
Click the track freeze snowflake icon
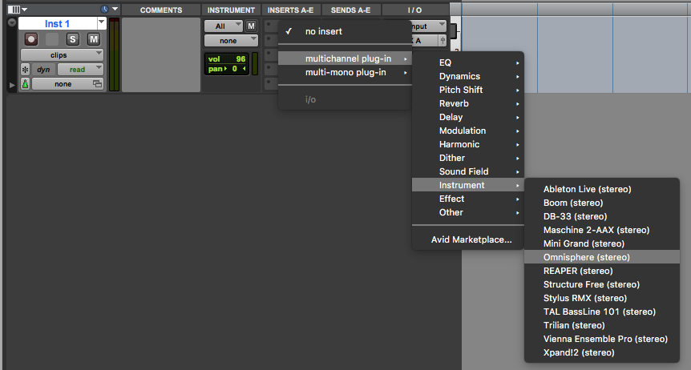coord(26,70)
